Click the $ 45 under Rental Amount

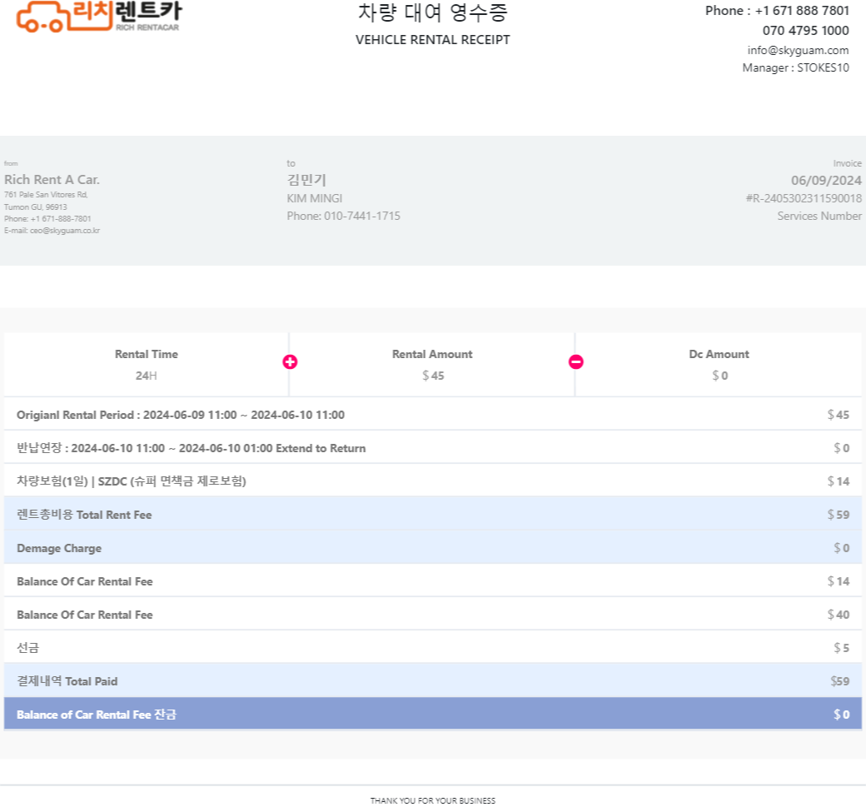coord(433,376)
